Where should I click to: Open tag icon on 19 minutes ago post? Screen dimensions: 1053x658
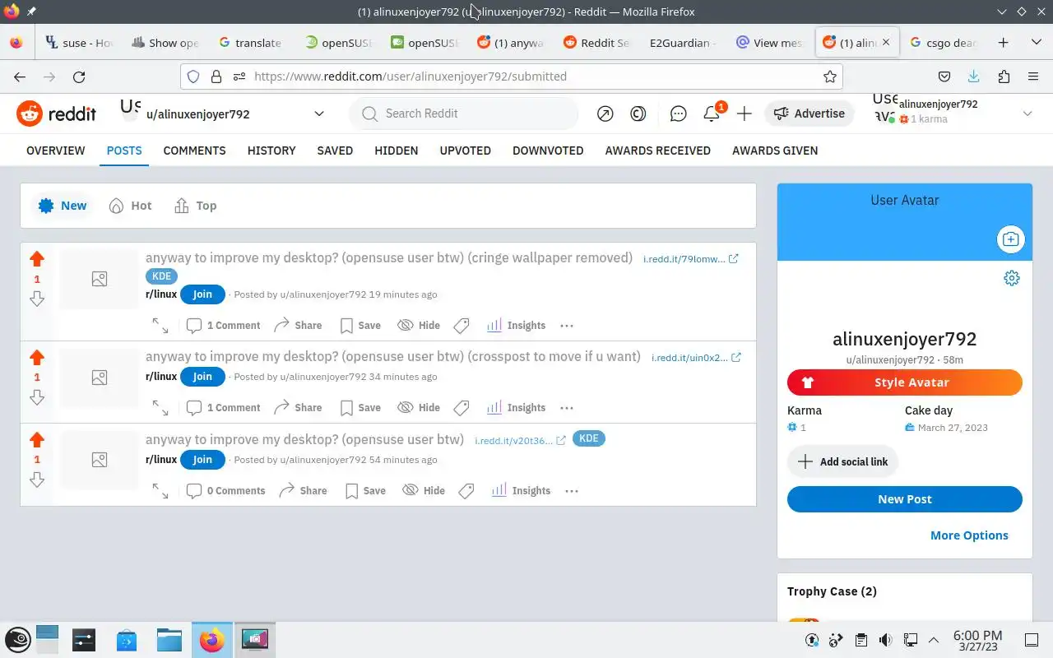pyautogui.click(x=462, y=326)
